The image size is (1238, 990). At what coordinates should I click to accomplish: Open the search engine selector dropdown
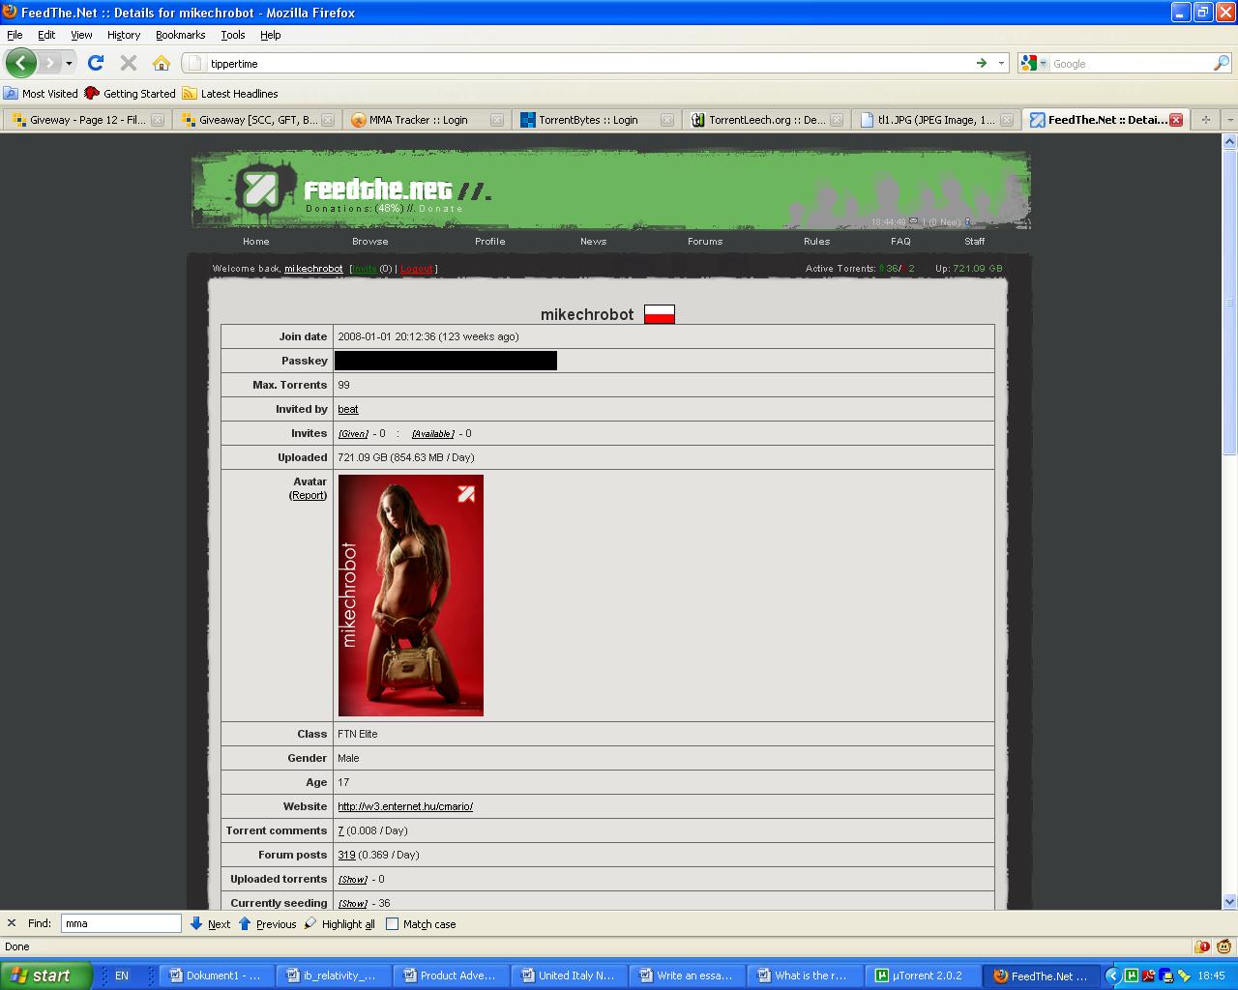click(1034, 63)
